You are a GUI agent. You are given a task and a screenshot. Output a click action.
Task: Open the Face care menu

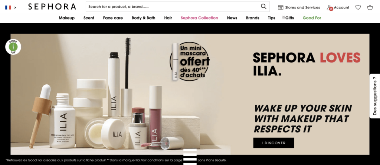click(113, 18)
